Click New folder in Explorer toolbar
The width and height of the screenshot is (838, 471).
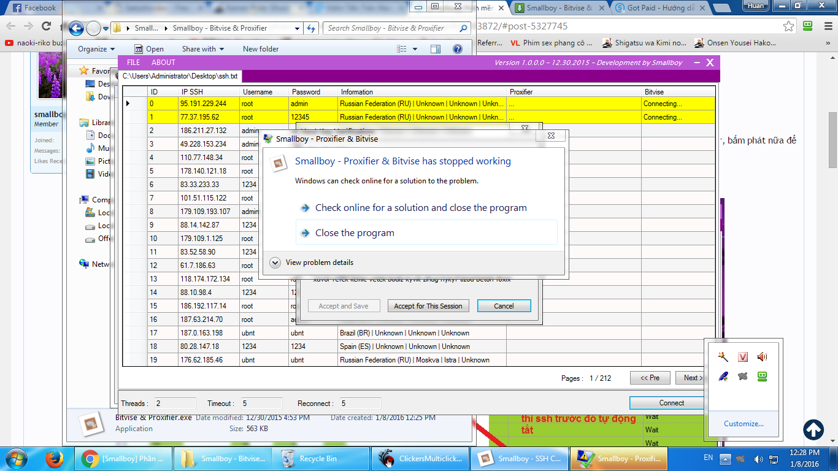[261, 49]
